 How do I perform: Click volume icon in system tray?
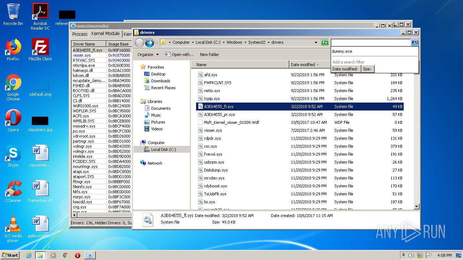pos(411,255)
